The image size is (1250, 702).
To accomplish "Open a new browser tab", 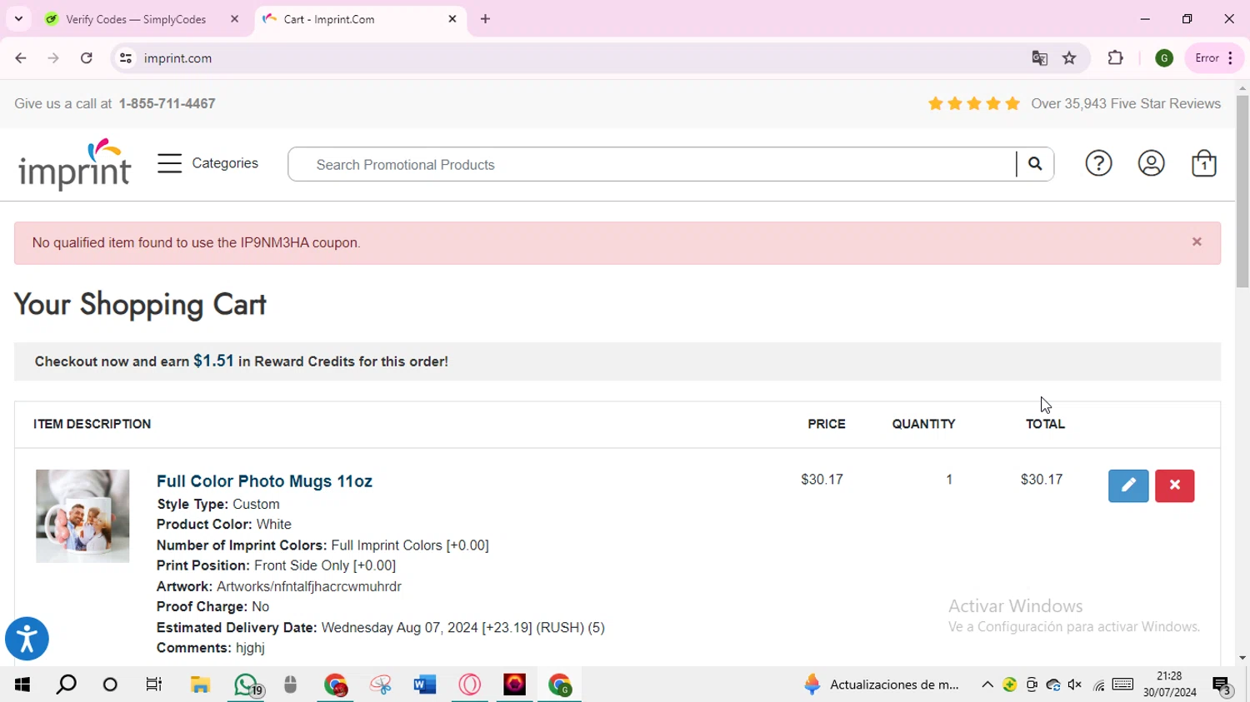I will tap(486, 19).
